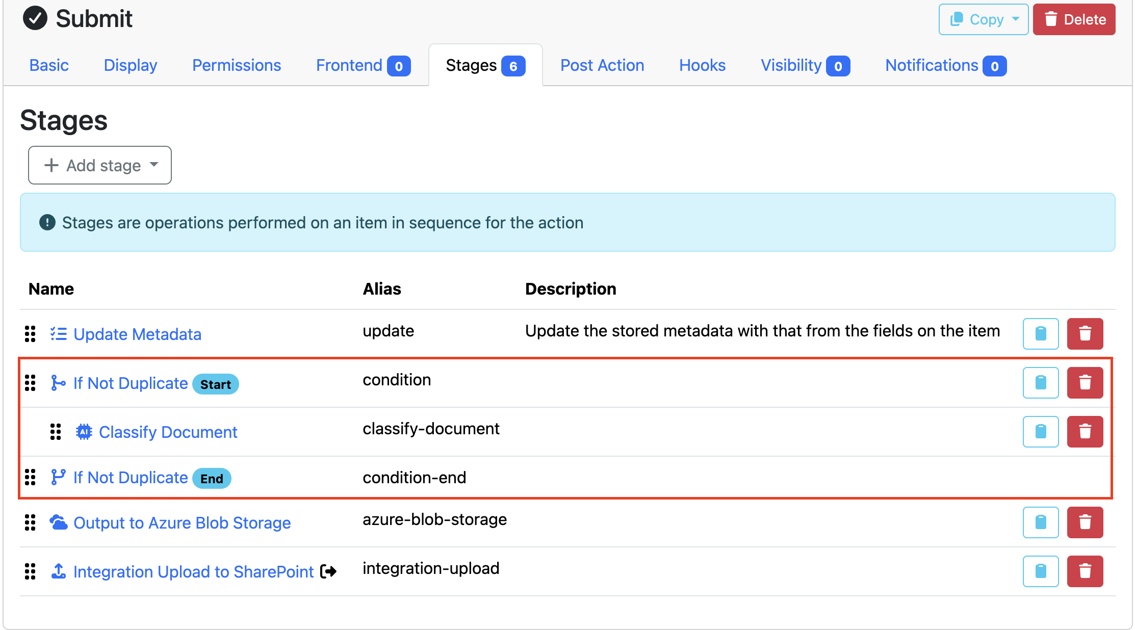The image size is (1135, 630).
Task: Open the If Not Duplicate End link
Action: 131,477
